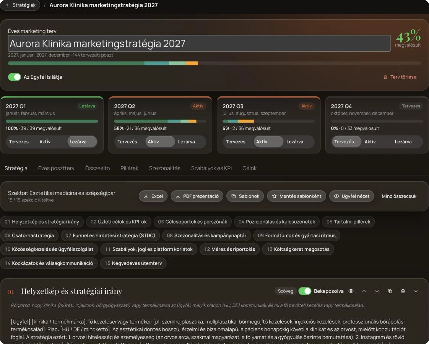Jump to 08 Szezonalitás és kampánynaptár
This screenshot has height=344, width=429.
click(206, 235)
